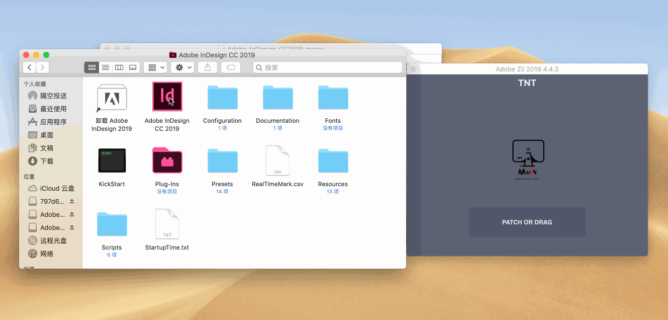
Task: Switch to list view in Finder
Action: click(106, 67)
